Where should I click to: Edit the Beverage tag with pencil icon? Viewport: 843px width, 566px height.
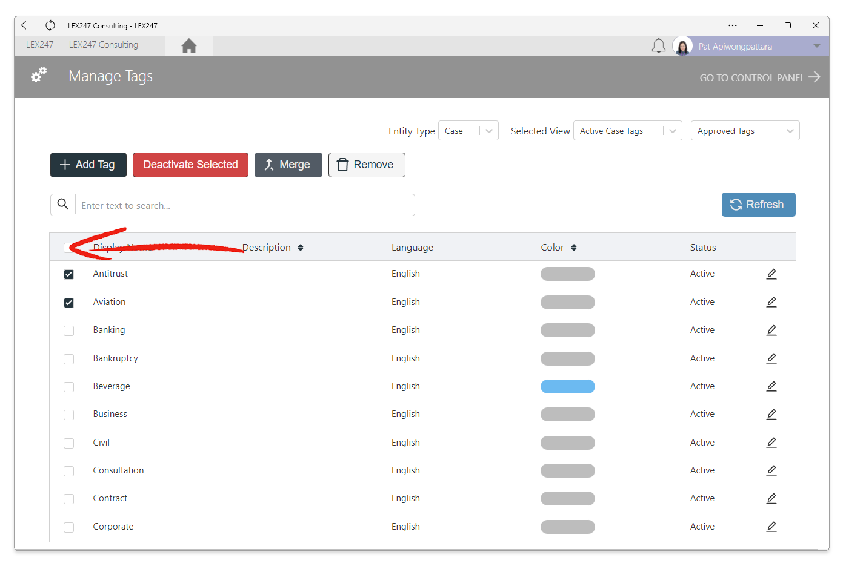pos(771,386)
